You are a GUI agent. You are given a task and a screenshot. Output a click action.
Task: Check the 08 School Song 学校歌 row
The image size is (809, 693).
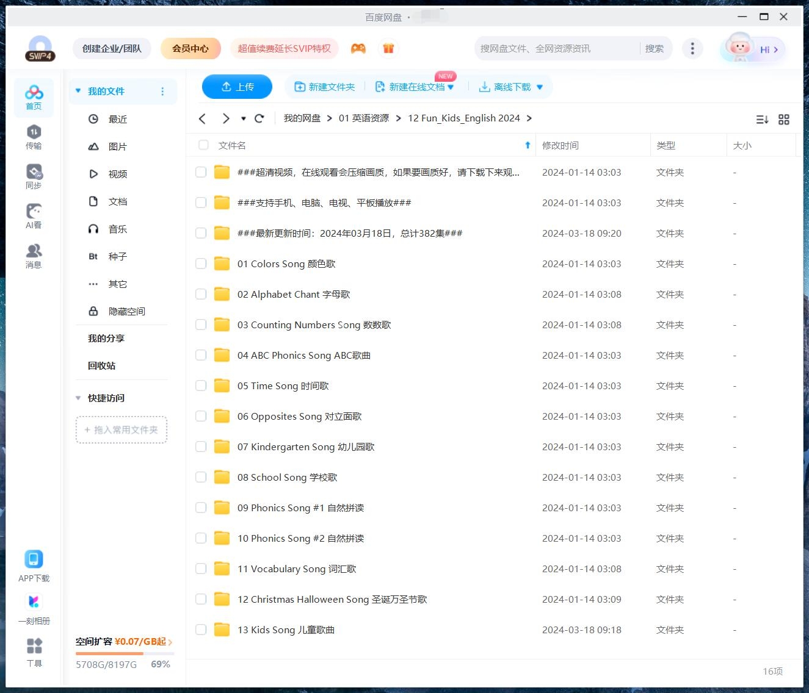pyautogui.click(x=201, y=477)
